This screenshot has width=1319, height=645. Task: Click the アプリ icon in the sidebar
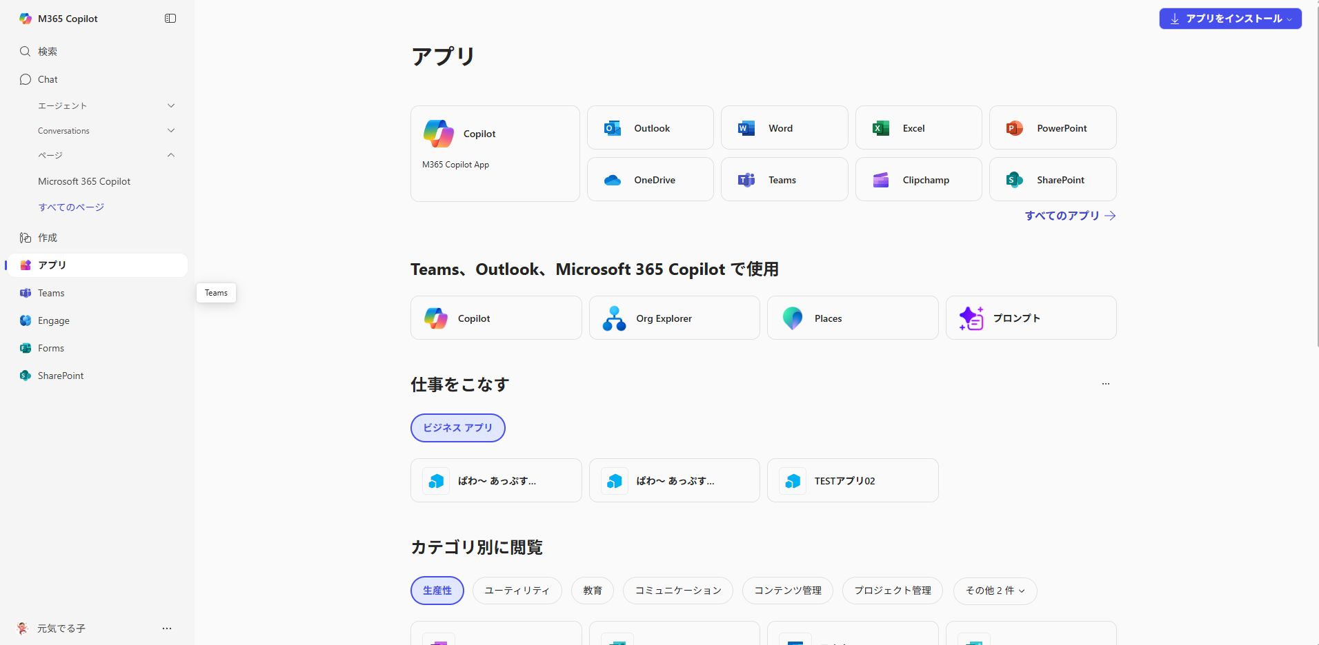[26, 265]
